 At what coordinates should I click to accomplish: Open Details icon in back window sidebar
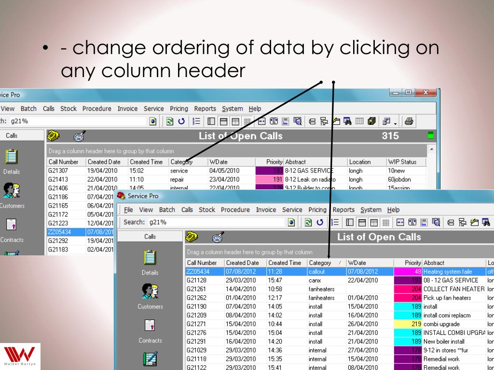(x=12, y=157)
